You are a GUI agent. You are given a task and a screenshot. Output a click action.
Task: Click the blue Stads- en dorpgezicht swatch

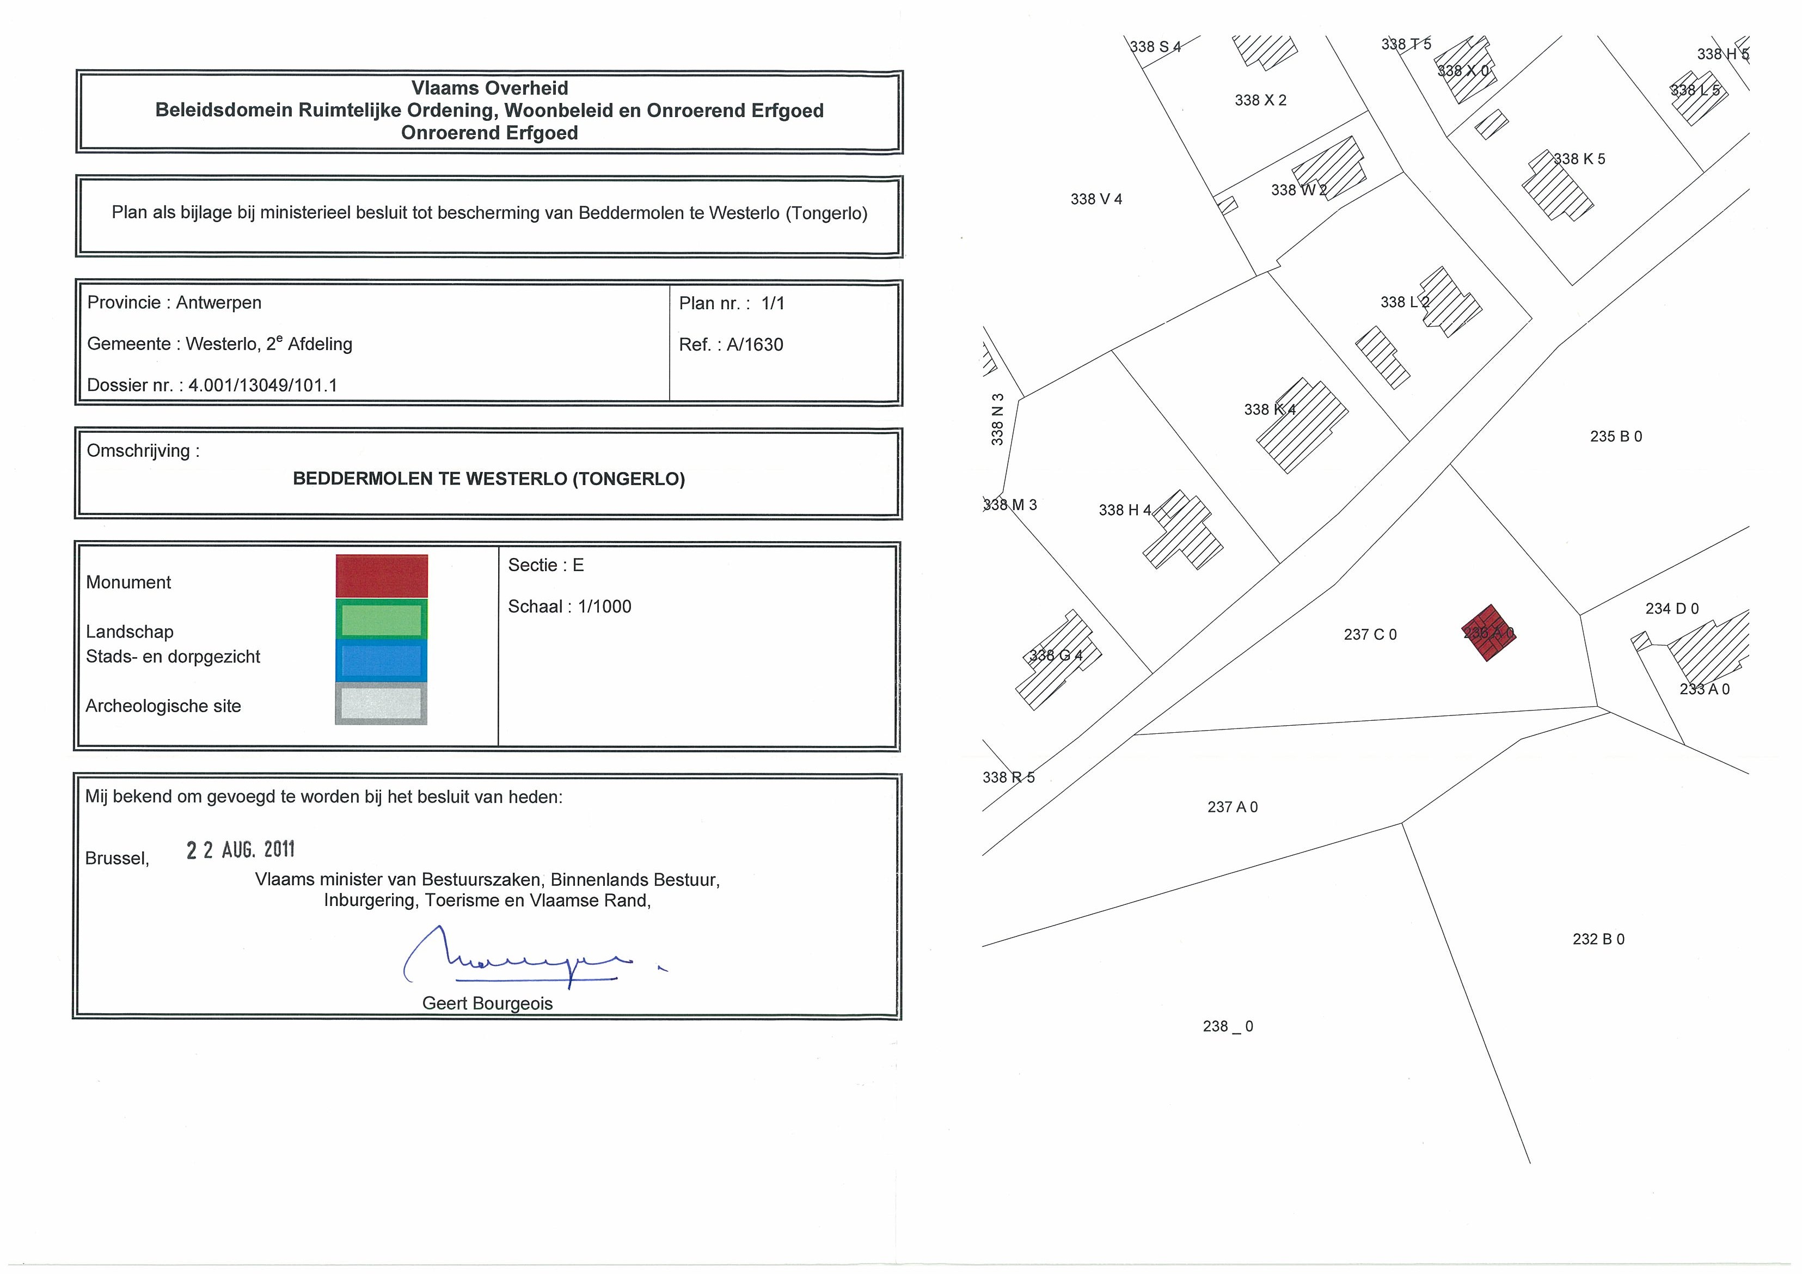[382, 661]
